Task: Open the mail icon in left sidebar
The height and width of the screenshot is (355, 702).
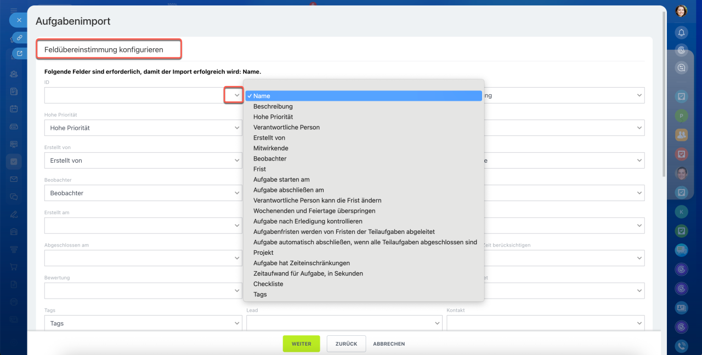Action: click(14, 179)
